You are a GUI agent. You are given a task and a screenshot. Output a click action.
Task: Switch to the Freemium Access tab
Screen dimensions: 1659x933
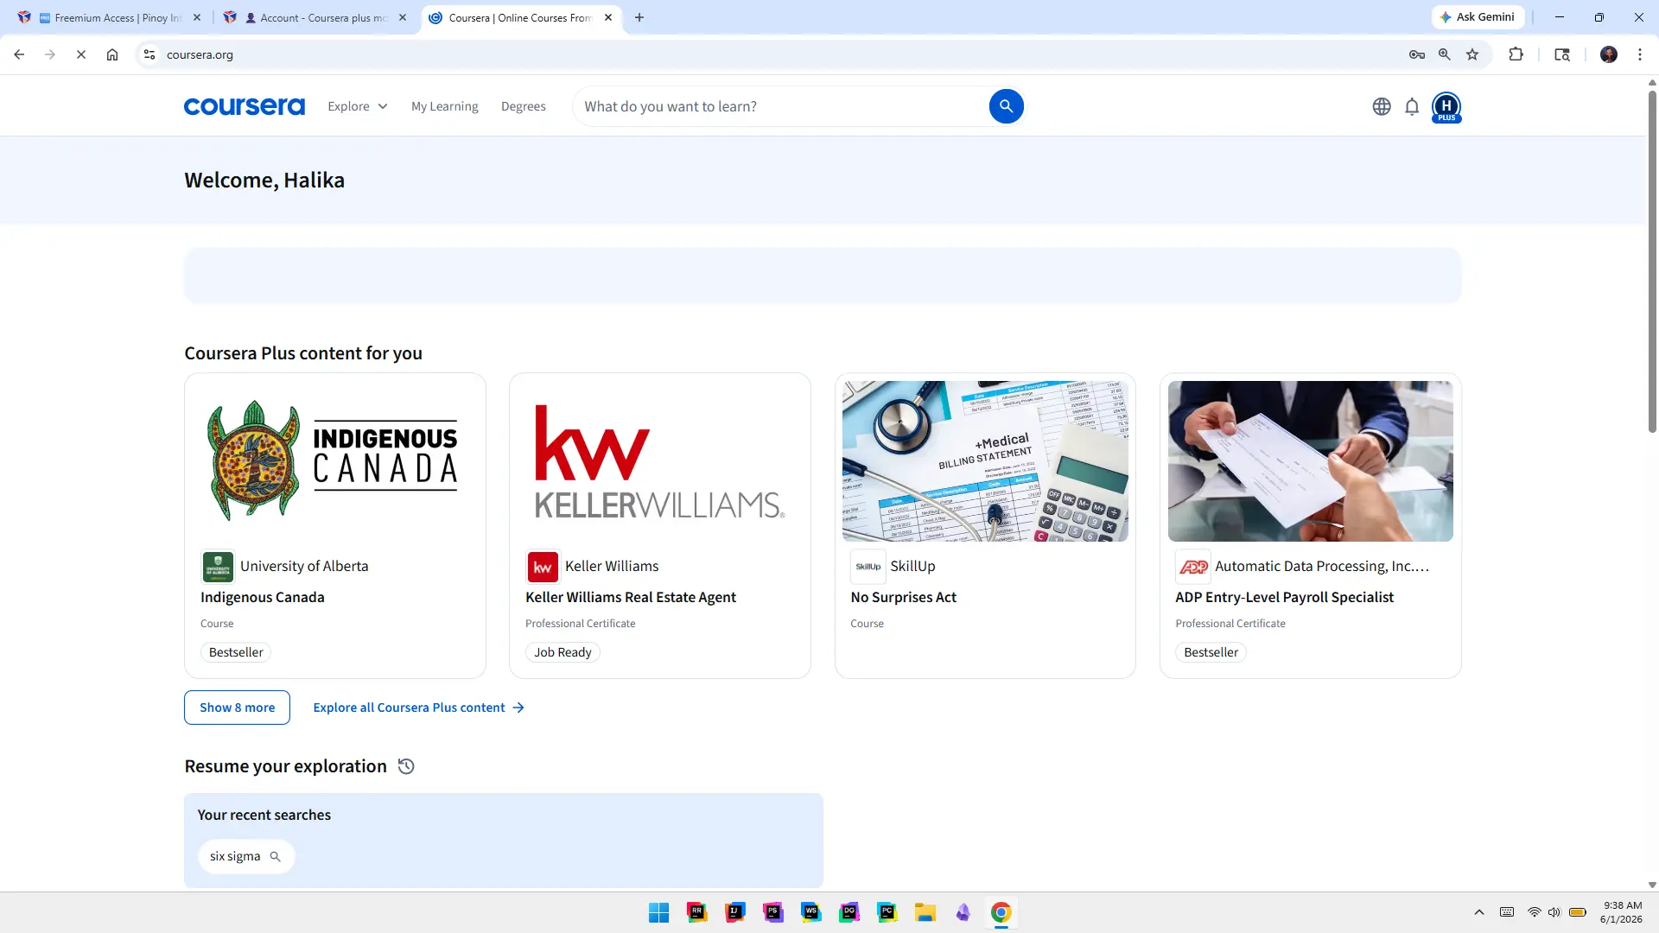(111, 17)
